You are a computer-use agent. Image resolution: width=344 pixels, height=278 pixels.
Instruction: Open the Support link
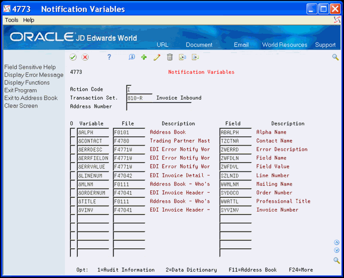pyautogui.click(x=325, y=45)
